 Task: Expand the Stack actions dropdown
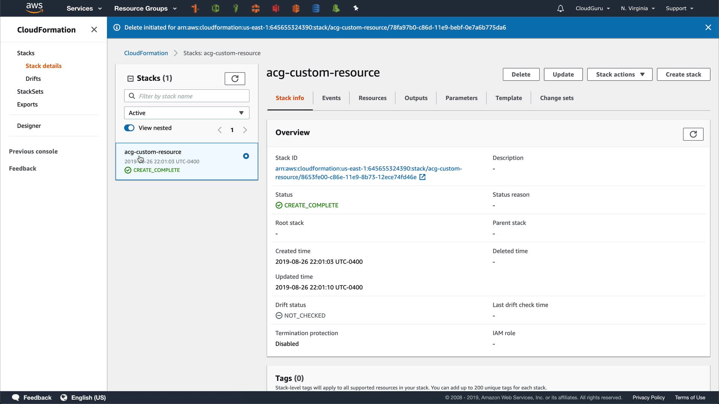pos(619,74)
